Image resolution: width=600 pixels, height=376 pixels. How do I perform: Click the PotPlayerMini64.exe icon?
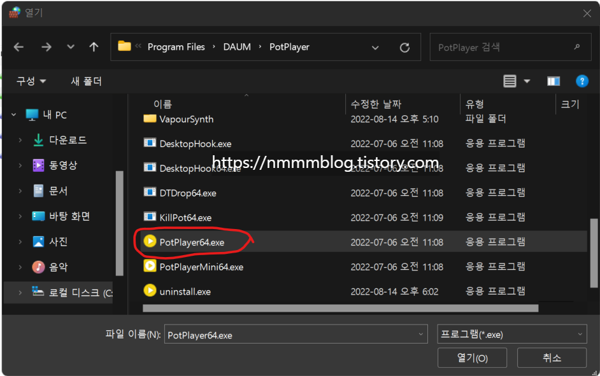(x=150, y=266)
